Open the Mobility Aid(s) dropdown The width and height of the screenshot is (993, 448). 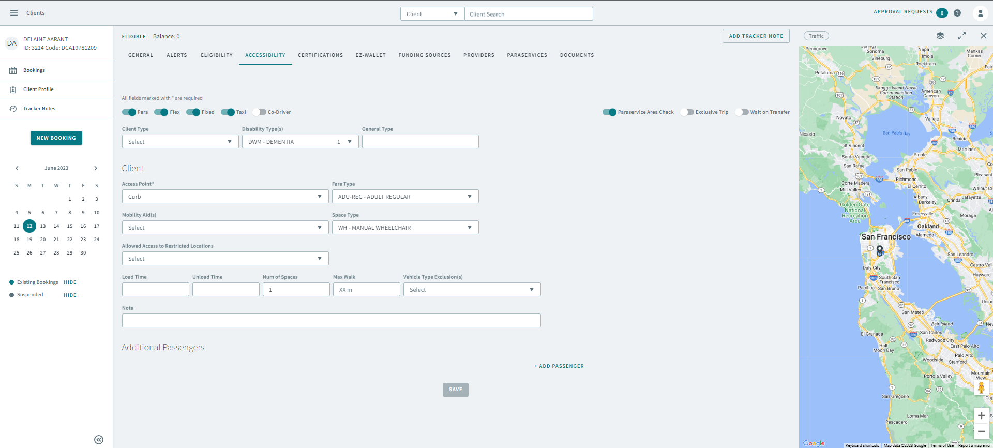225,228
